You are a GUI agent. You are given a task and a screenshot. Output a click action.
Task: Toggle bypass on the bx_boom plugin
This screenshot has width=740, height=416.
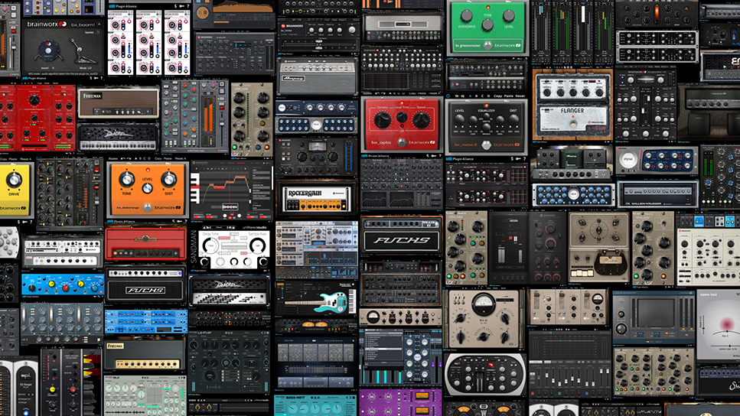(x=98, y=32)
